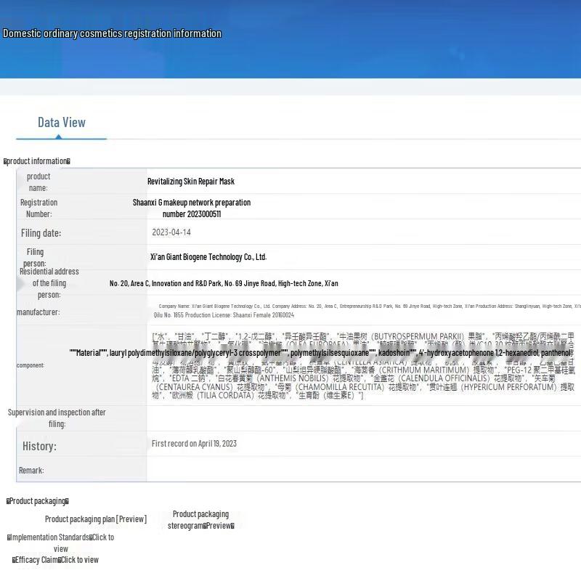Click the 'Remark:' row label
Image resolution: width=581 pixels, height=581 pixels.
31,471
